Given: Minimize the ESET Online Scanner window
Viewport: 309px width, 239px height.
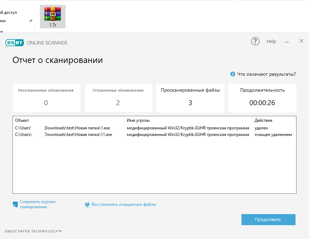Looking at the screenshot, I should click(287, 42).
